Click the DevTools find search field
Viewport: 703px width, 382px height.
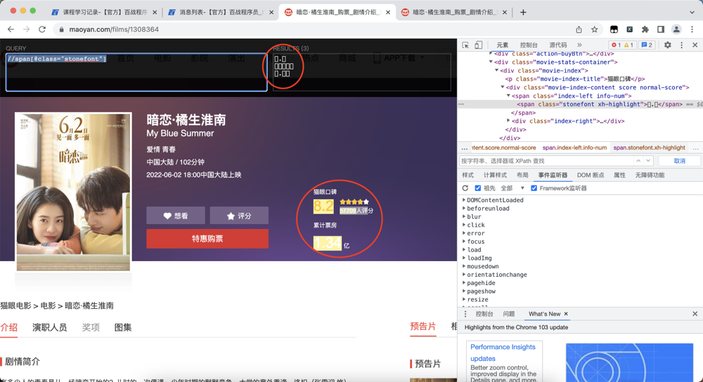tap(546, 161)
